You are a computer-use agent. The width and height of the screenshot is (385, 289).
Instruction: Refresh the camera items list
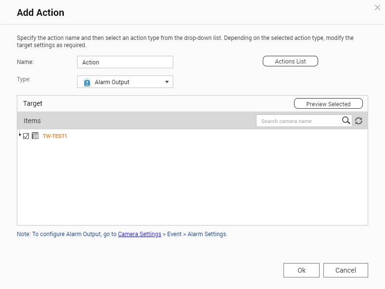click(x=359, y=121)
